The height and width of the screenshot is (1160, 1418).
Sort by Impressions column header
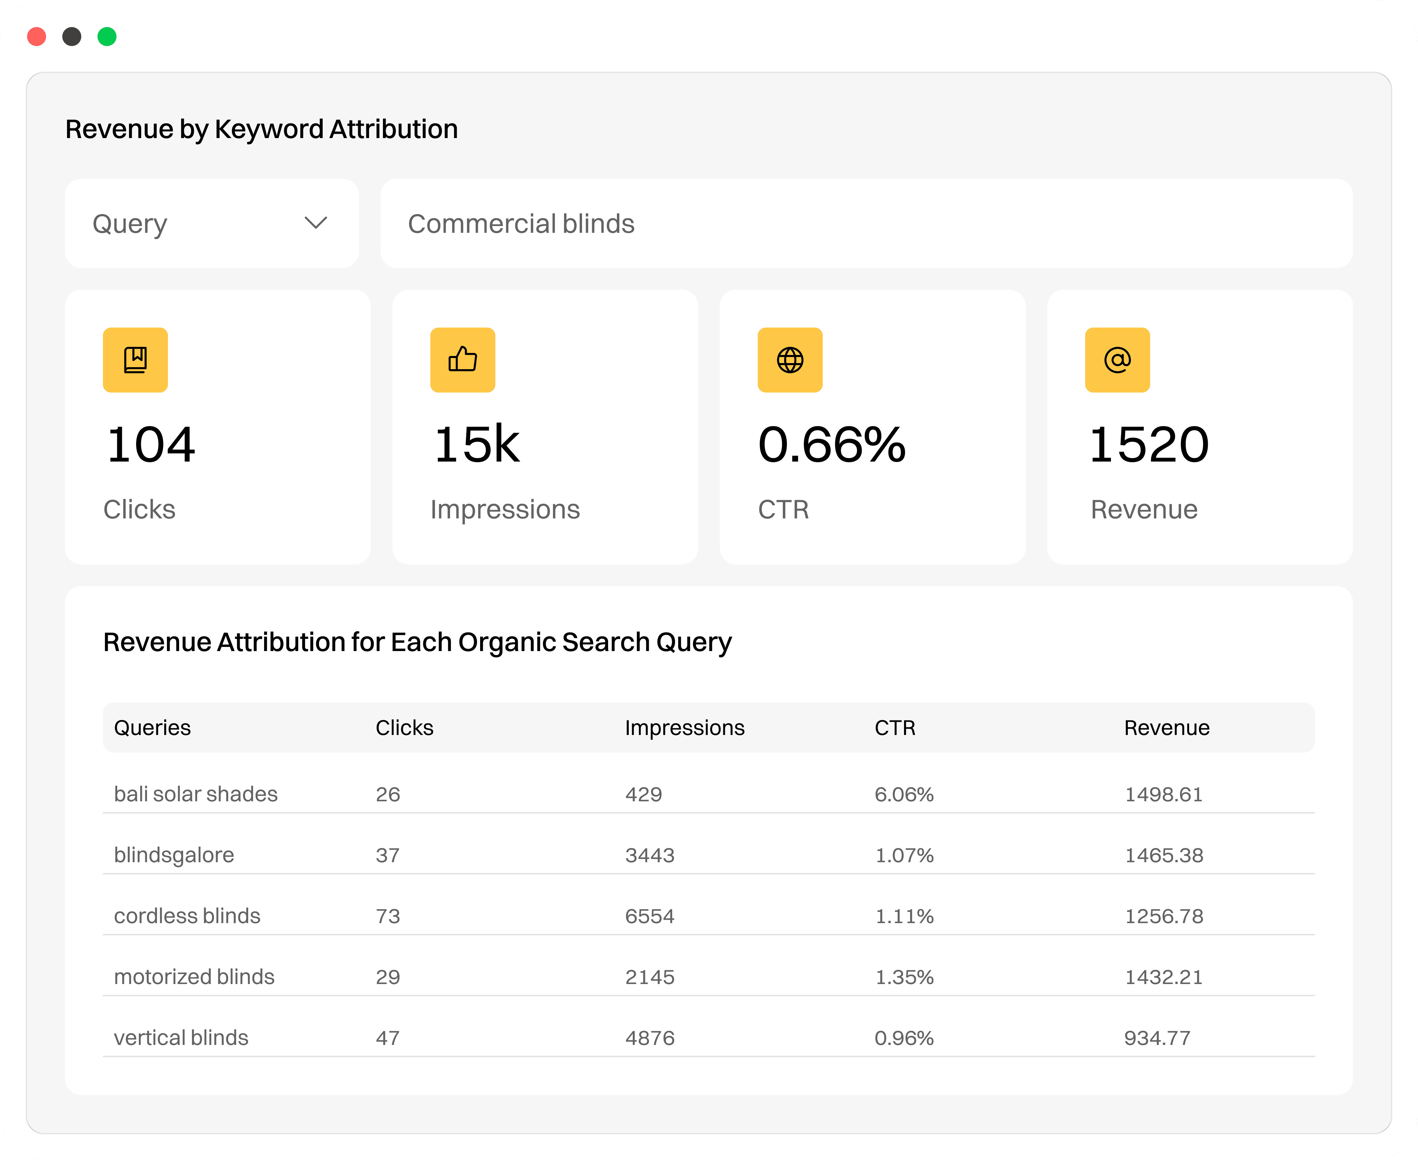685,728
